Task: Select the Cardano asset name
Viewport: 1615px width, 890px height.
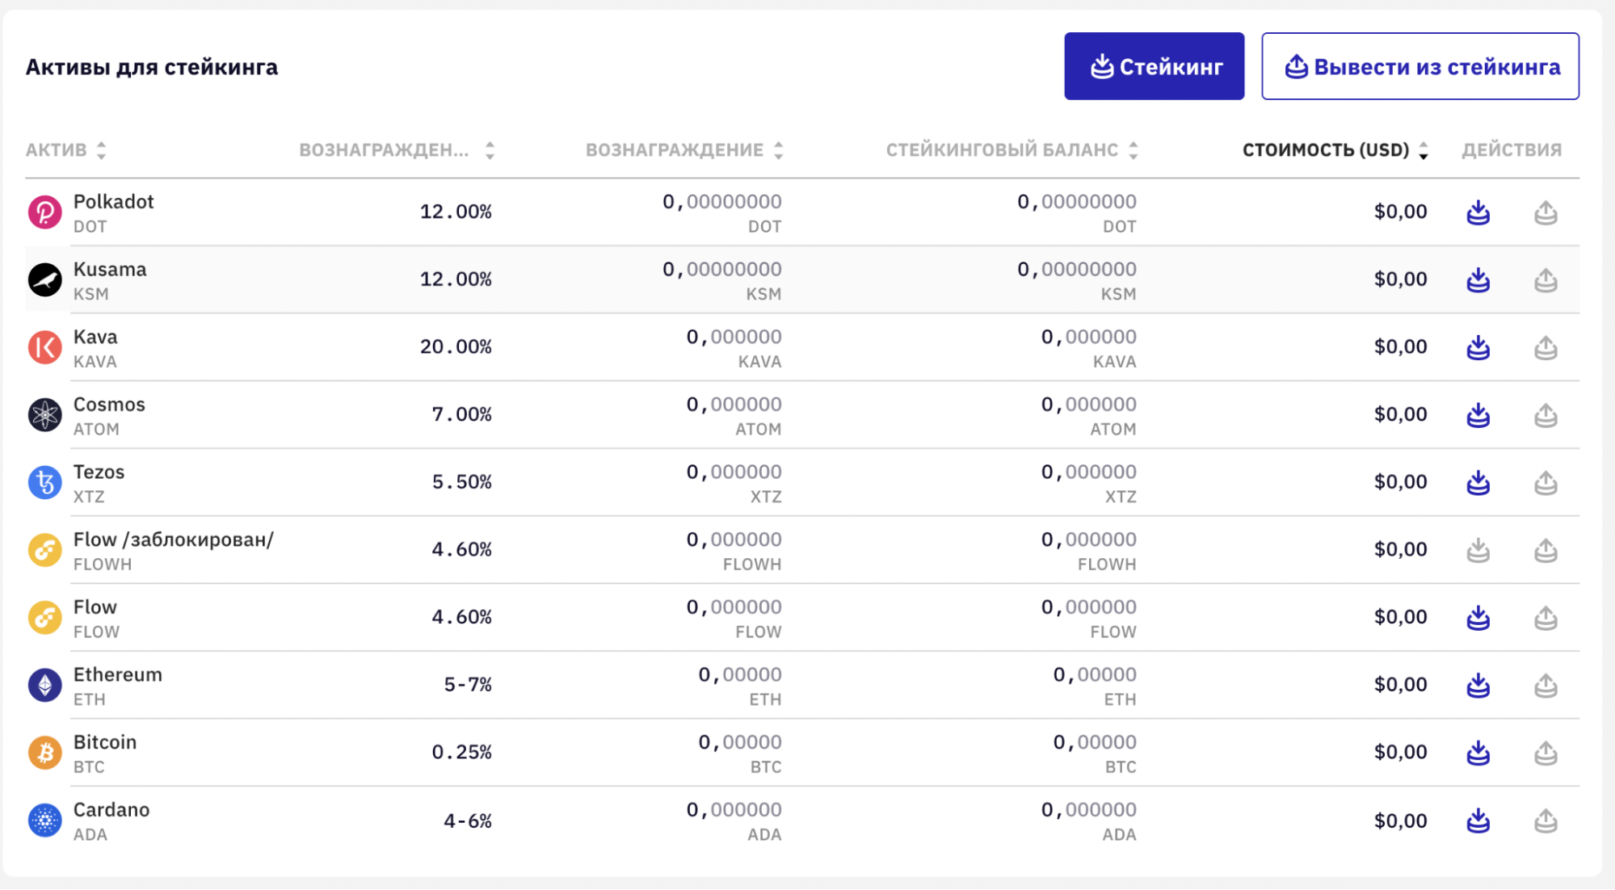Action: 111,810
